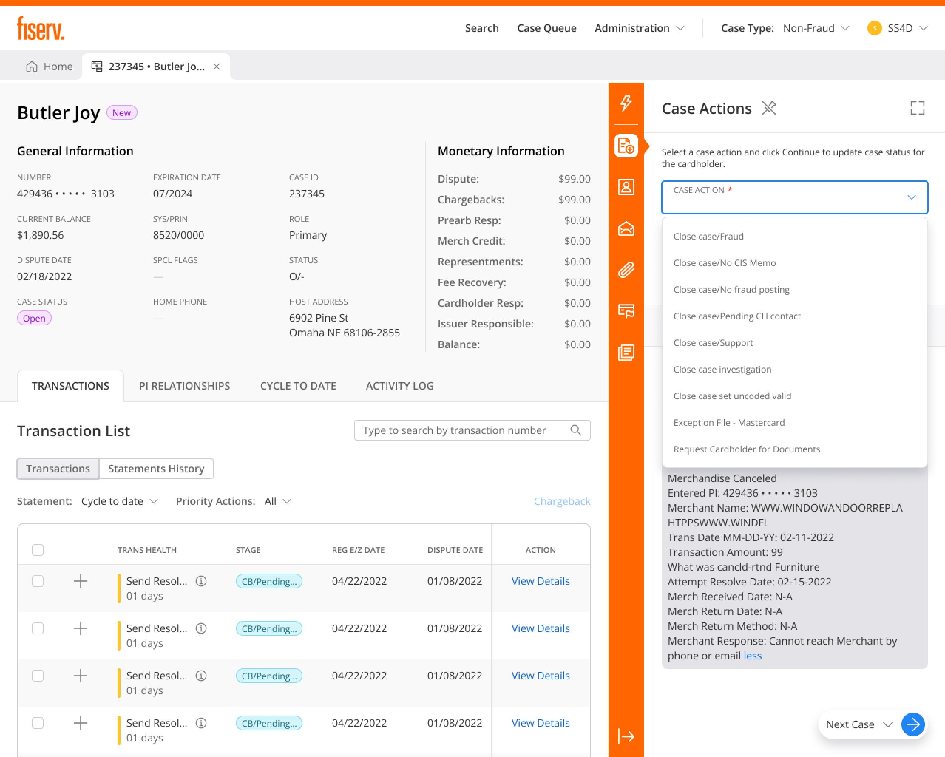Click the Open case status badge
945x757 pixels.
[34, 318]
